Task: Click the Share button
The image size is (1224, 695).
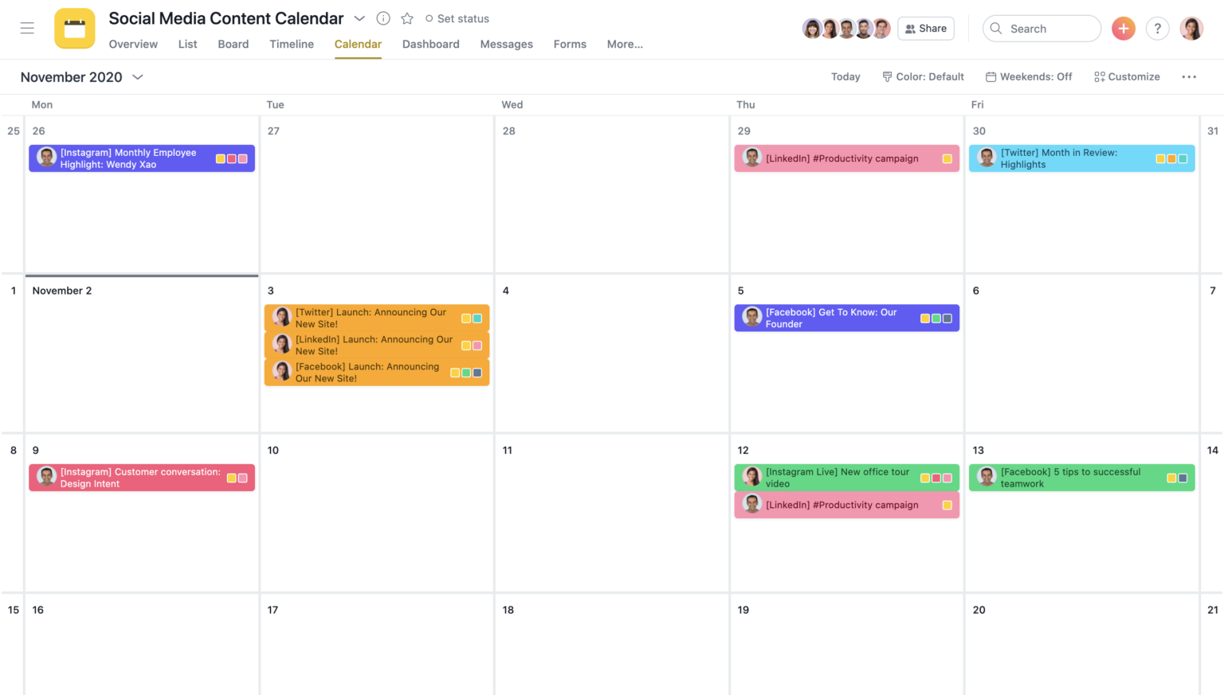Action: pos(926,29)
